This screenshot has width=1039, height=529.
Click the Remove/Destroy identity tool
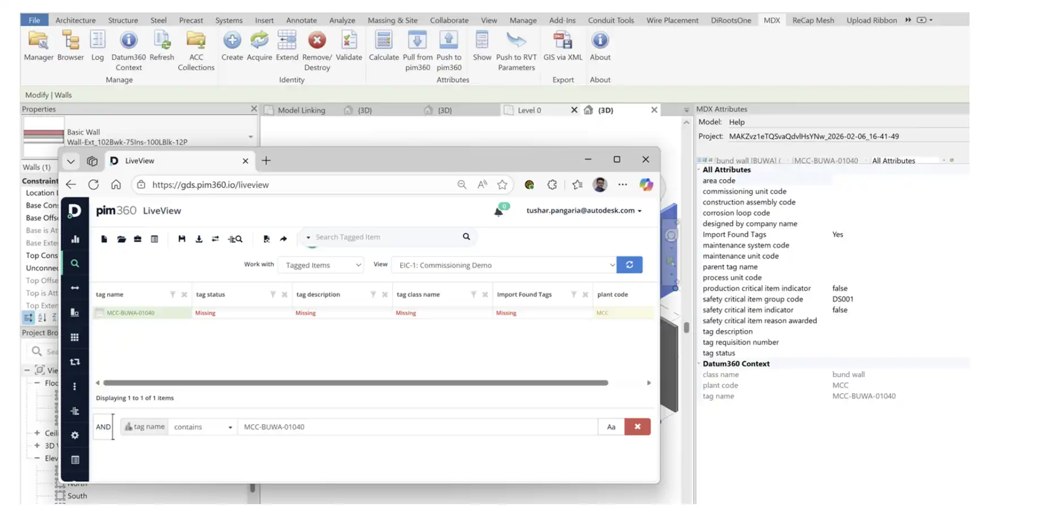click(316, 48)
